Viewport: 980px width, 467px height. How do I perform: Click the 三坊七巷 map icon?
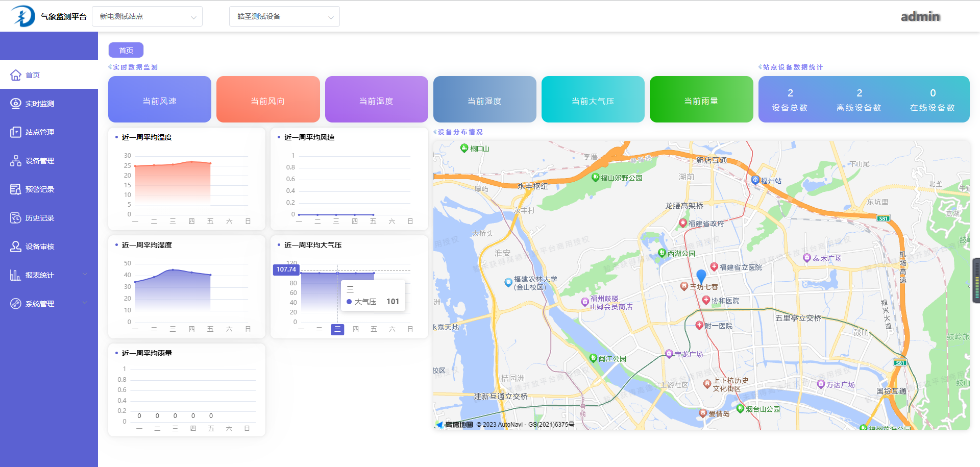click(684, 286)
